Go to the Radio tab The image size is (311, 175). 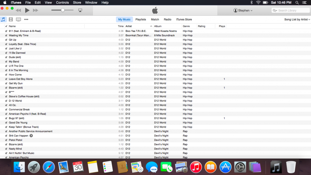click(167, 19)
